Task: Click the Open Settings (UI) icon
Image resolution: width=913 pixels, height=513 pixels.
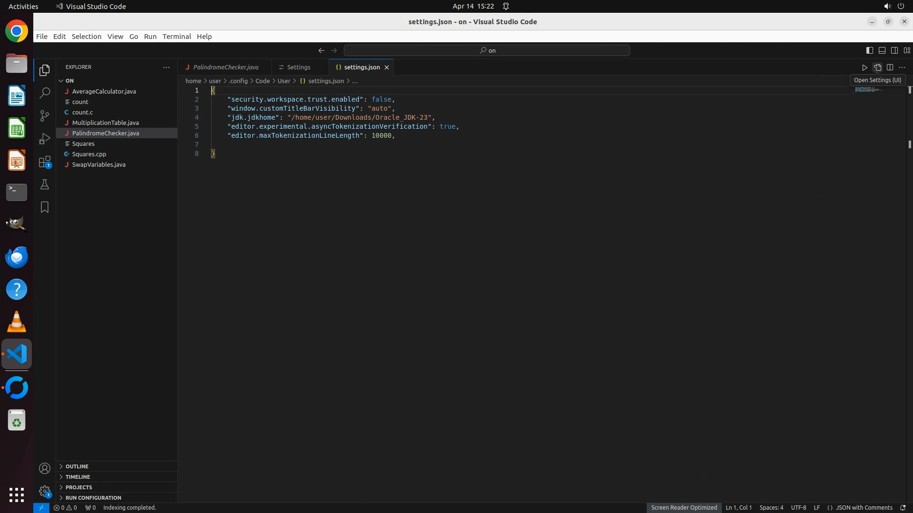Action: 877,67
